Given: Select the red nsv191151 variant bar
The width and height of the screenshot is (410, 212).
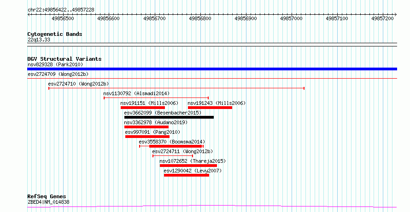Looking at the screenshot, I should (143, 108).
